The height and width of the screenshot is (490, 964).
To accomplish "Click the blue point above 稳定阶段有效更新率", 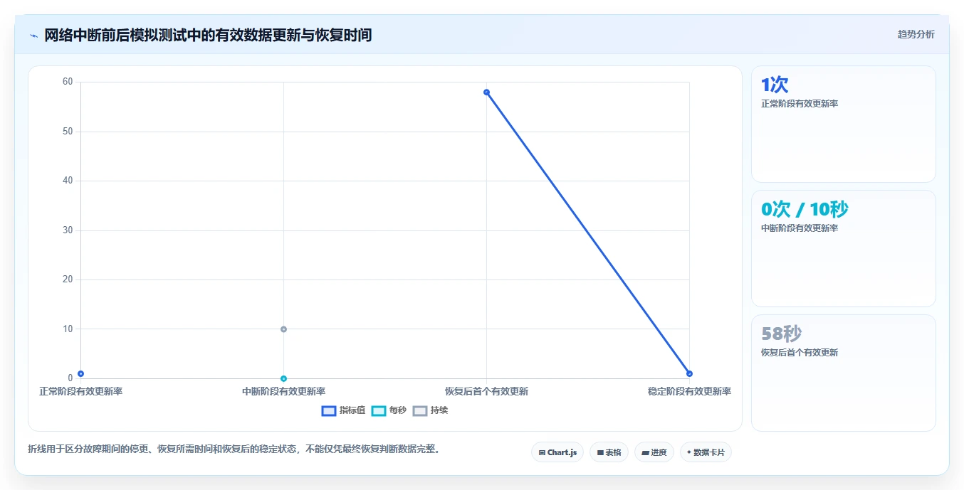I will click(x=689, y=373).
